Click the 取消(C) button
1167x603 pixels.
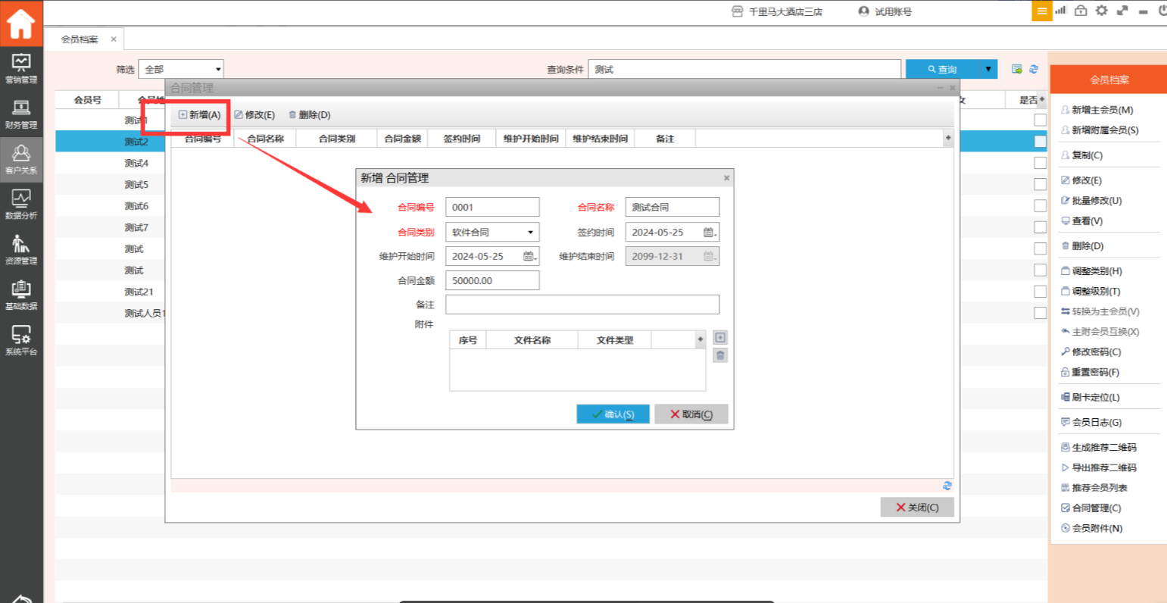point(691,414)
